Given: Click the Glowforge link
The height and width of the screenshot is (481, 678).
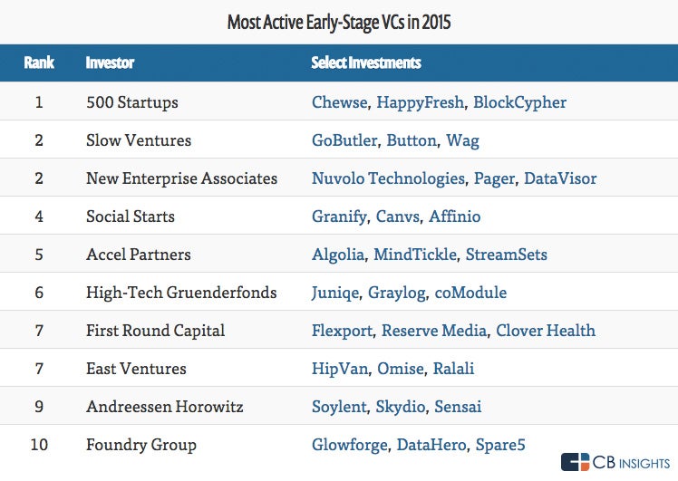Looking at the screenshot, I should tap(349, 445).
